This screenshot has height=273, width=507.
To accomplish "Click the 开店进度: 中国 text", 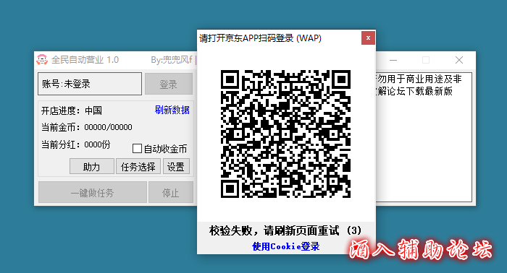I will [72, 110].
